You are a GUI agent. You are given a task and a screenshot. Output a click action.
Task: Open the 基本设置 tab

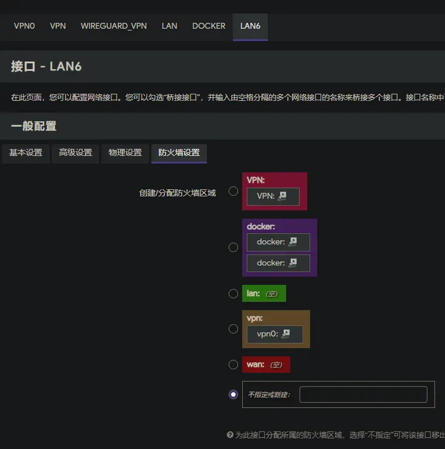[26, 152]
